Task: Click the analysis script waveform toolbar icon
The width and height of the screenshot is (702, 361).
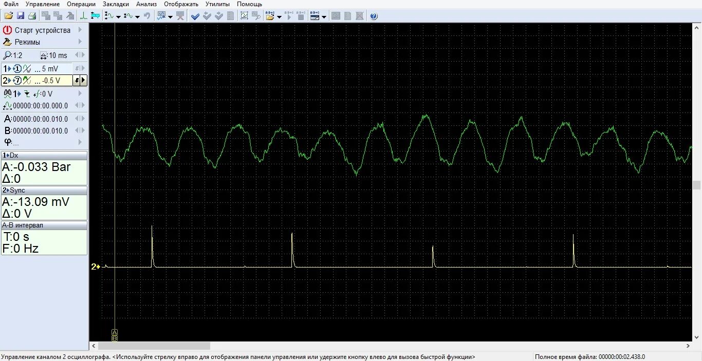Action: tap(161, 16)
